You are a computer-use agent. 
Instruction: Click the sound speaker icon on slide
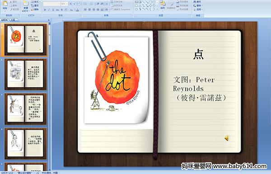pyautogui.click(x=227, y=138)
